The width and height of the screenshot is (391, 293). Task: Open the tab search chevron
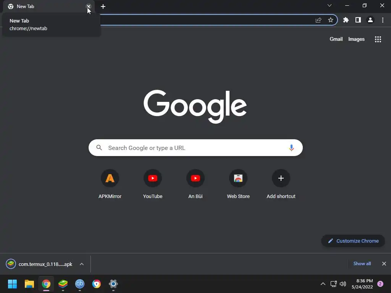point(330,5)
